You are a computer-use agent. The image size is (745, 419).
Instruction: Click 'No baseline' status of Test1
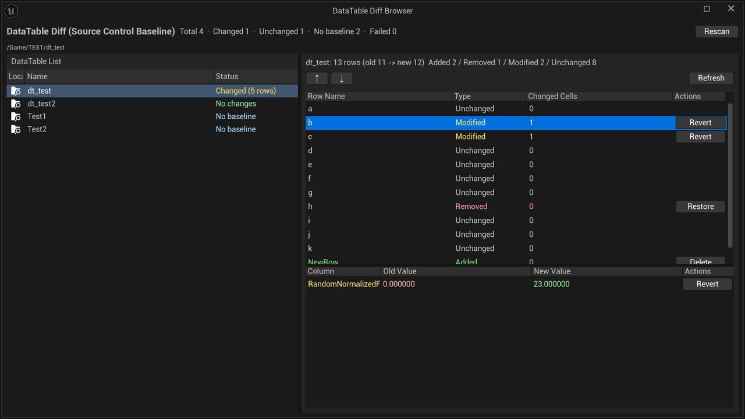[236, 116]
